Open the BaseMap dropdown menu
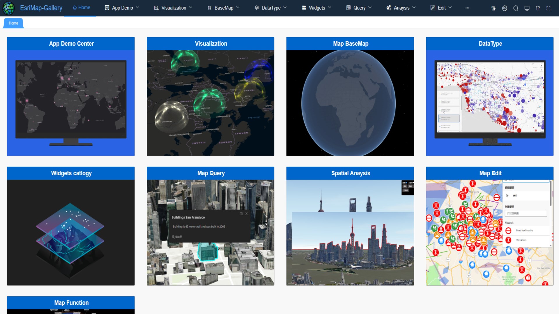 pos(223,8)
